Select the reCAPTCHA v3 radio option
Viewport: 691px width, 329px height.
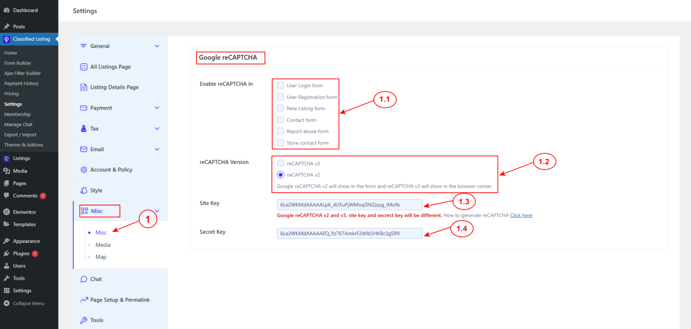coord(281,163)
